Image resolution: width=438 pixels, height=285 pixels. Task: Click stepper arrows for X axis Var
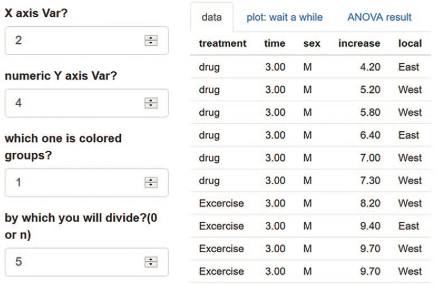point(151,41)
